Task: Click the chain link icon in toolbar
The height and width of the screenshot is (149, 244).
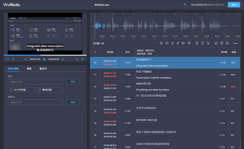Action: coord(178,43)
